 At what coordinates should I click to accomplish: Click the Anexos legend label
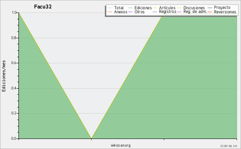[120, 12]
